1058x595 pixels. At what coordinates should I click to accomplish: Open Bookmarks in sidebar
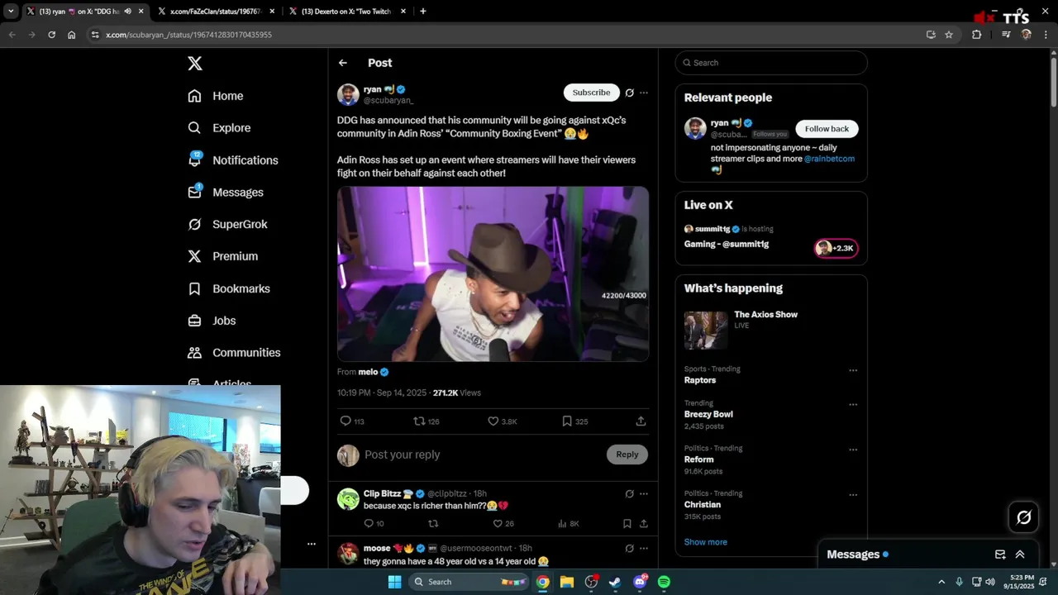pyautogui.click(x=229, y=288)
